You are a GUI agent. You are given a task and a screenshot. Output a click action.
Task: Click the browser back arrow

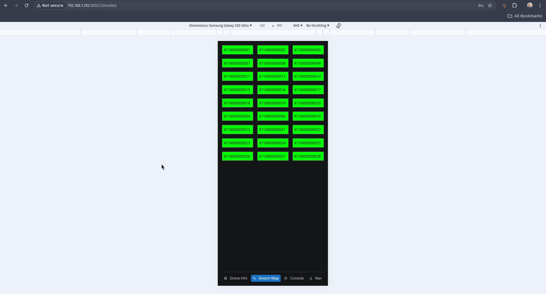pyautogui.click(x=6, y=5)
